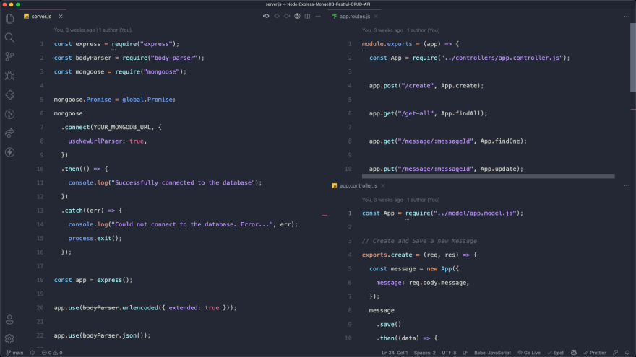The image size is (636, 357).
Task: Toggle Spell checker in status bar
Action: (556, 353)
